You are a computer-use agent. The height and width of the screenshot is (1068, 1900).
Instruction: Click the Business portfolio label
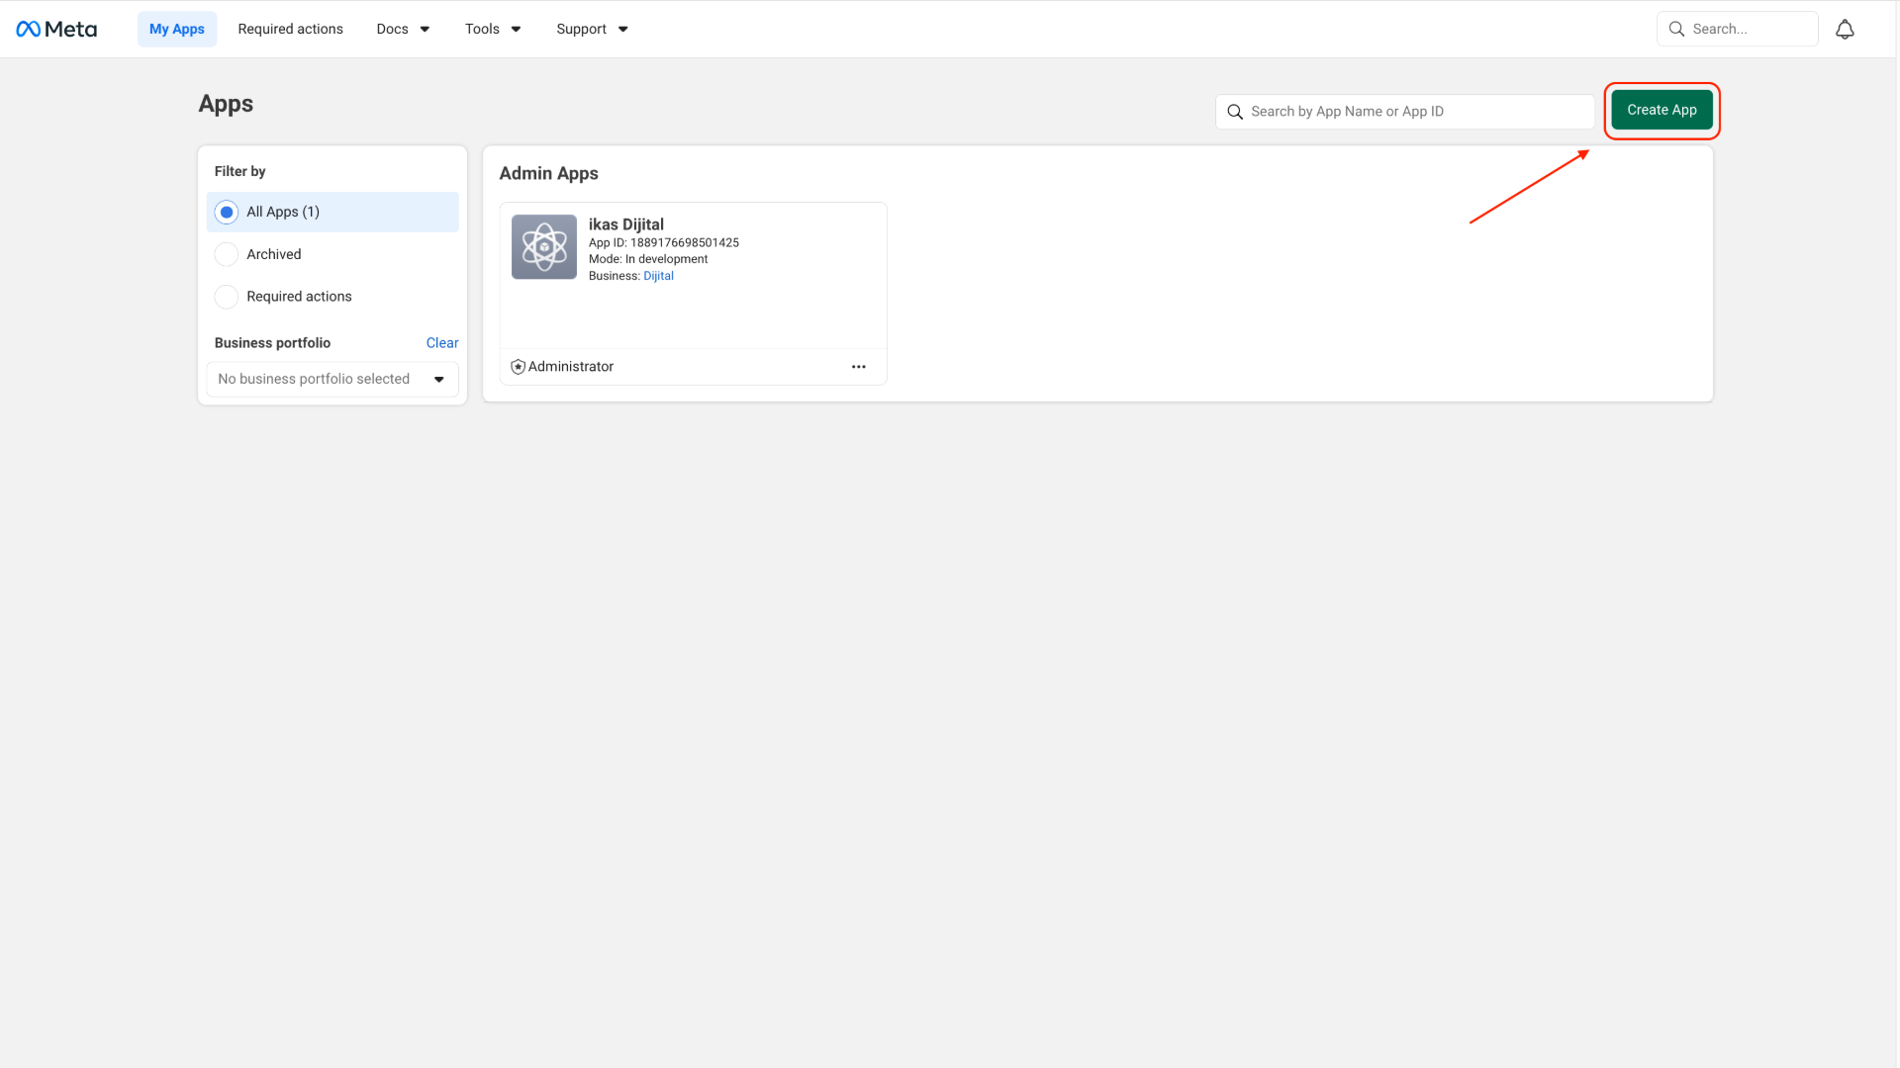pos(273,343)
